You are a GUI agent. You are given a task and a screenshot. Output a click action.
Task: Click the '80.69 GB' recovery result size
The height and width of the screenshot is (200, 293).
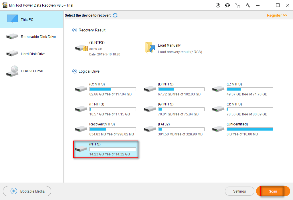click(96, 49)
